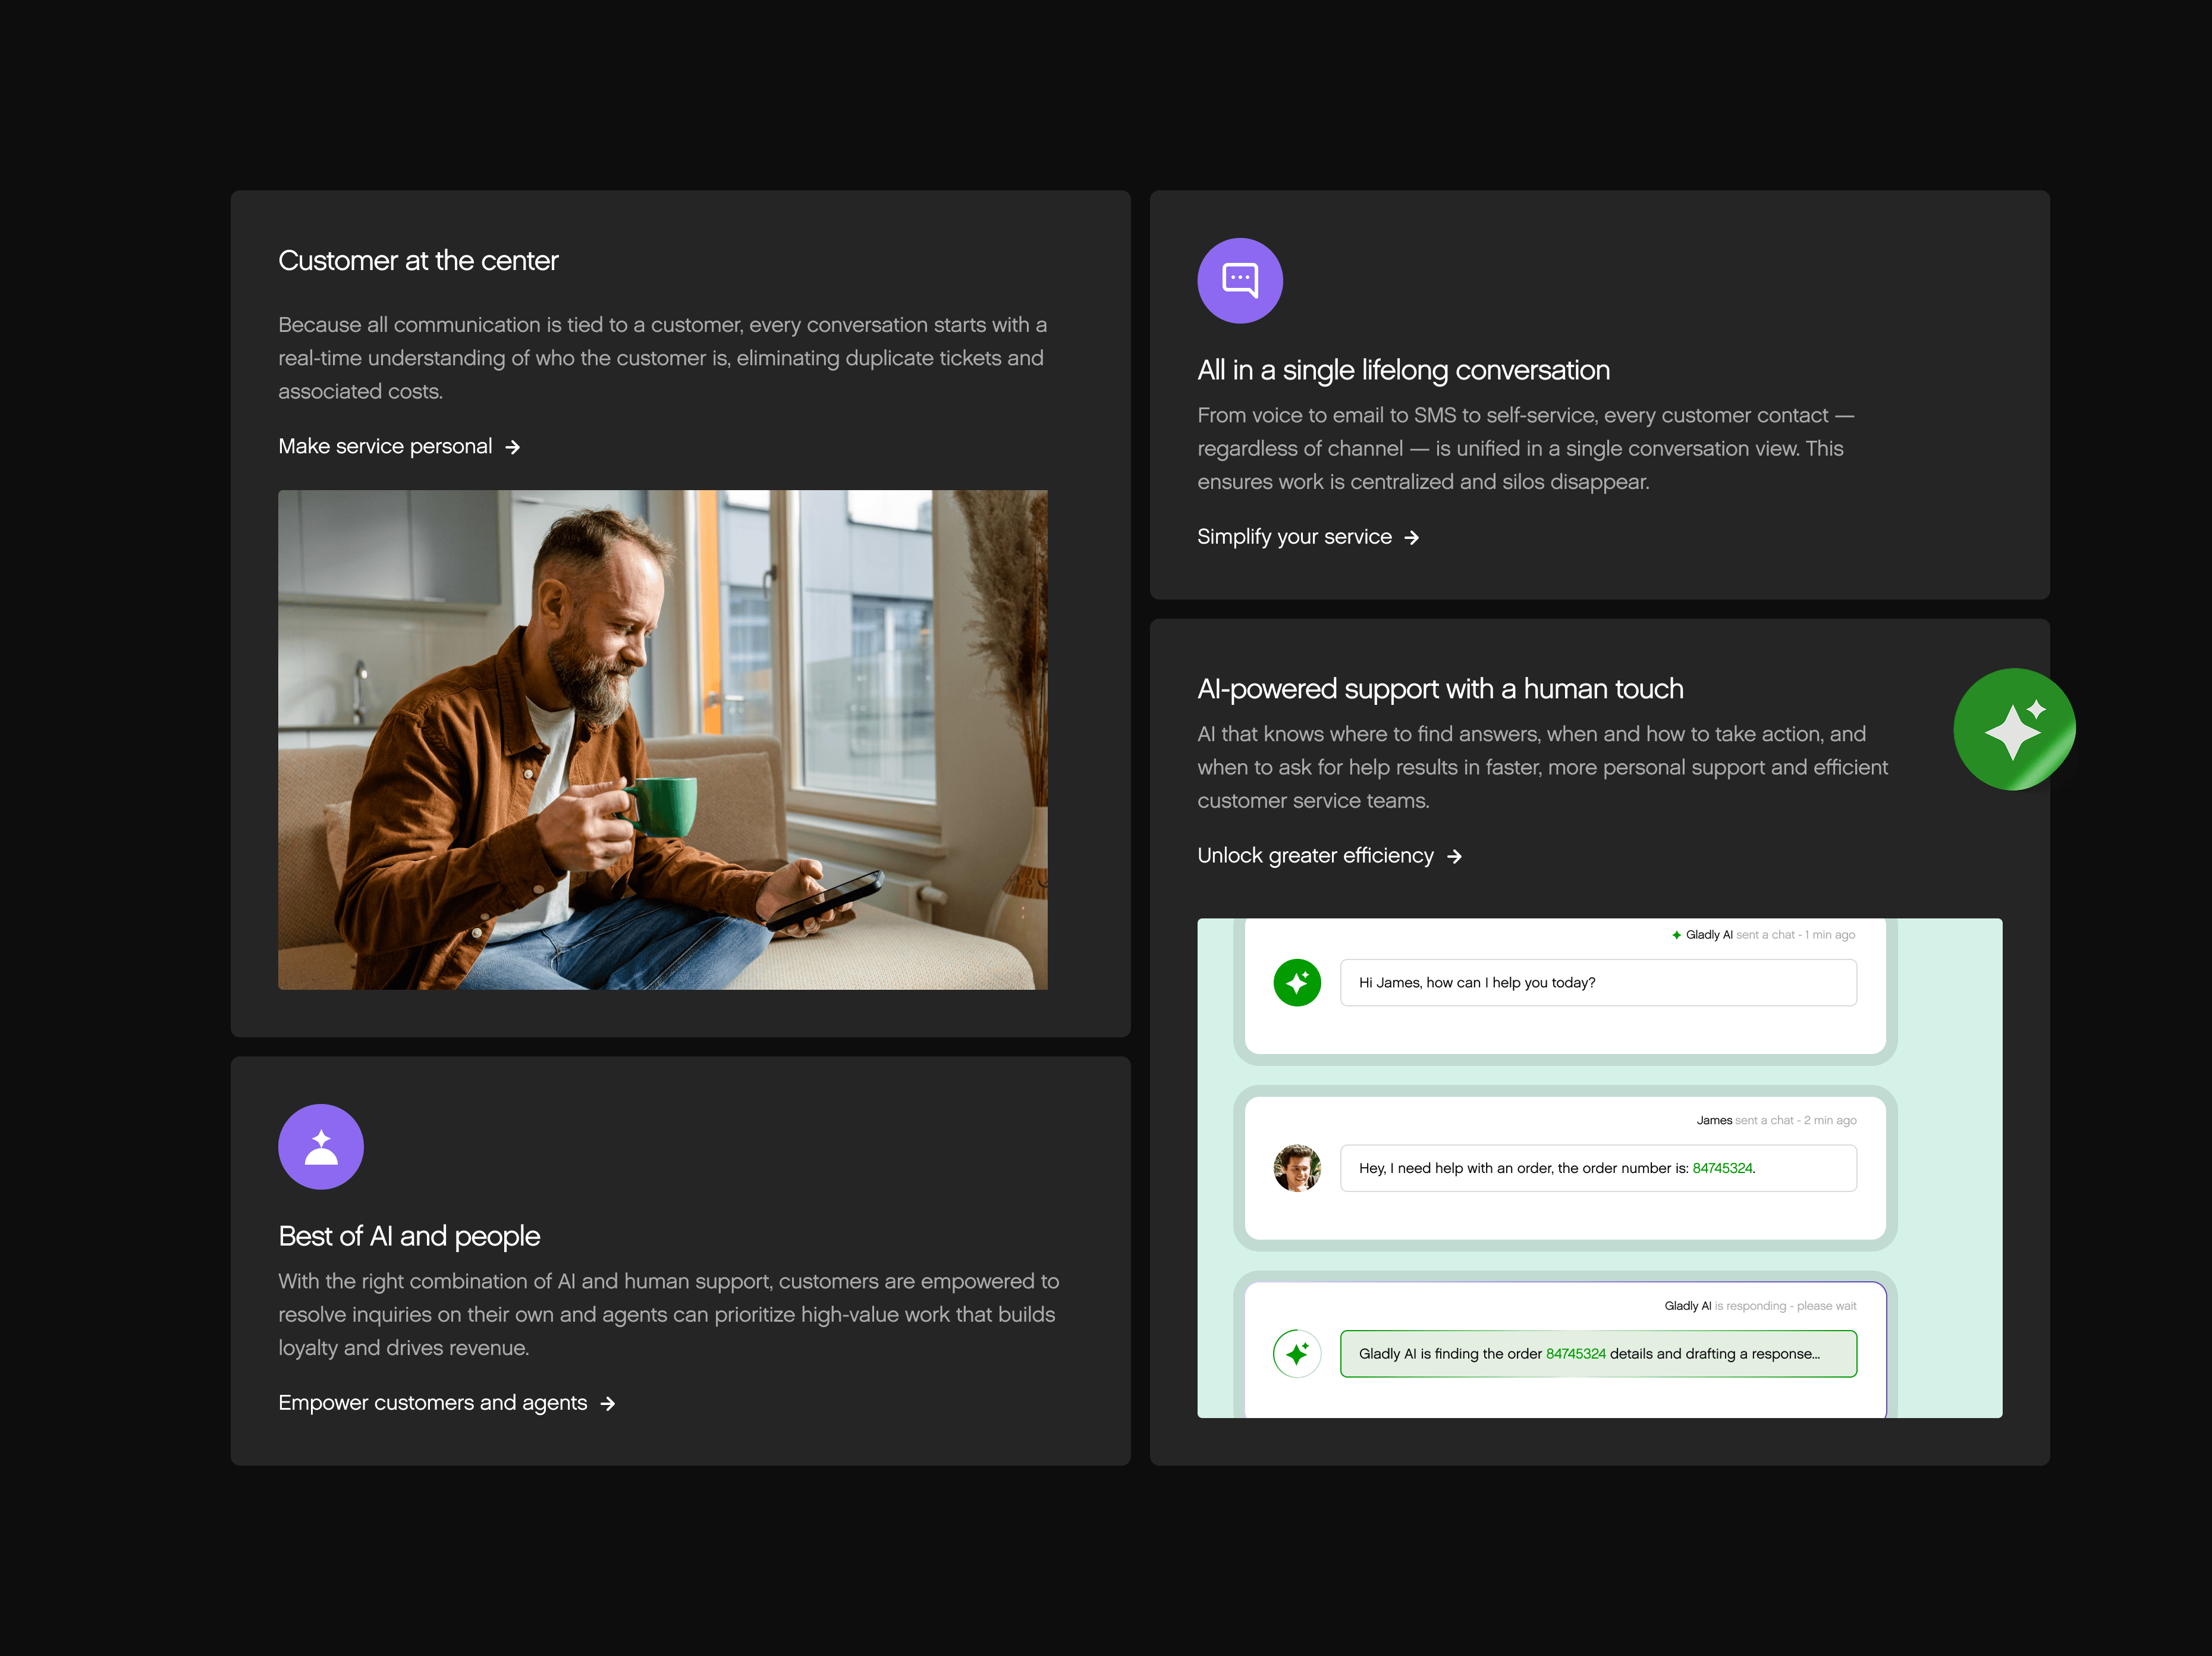Click the Gladly AI green avatar icon
The image size is (2212, 1656).
click(1297, 983)
